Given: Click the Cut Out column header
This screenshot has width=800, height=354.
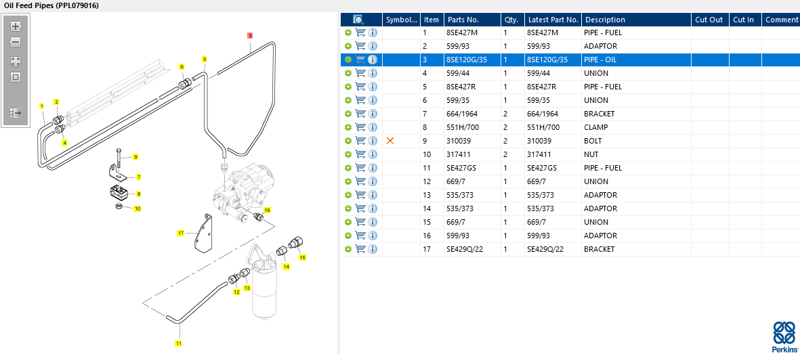Looking at the screenshot, I should click(x=709, y=20).
